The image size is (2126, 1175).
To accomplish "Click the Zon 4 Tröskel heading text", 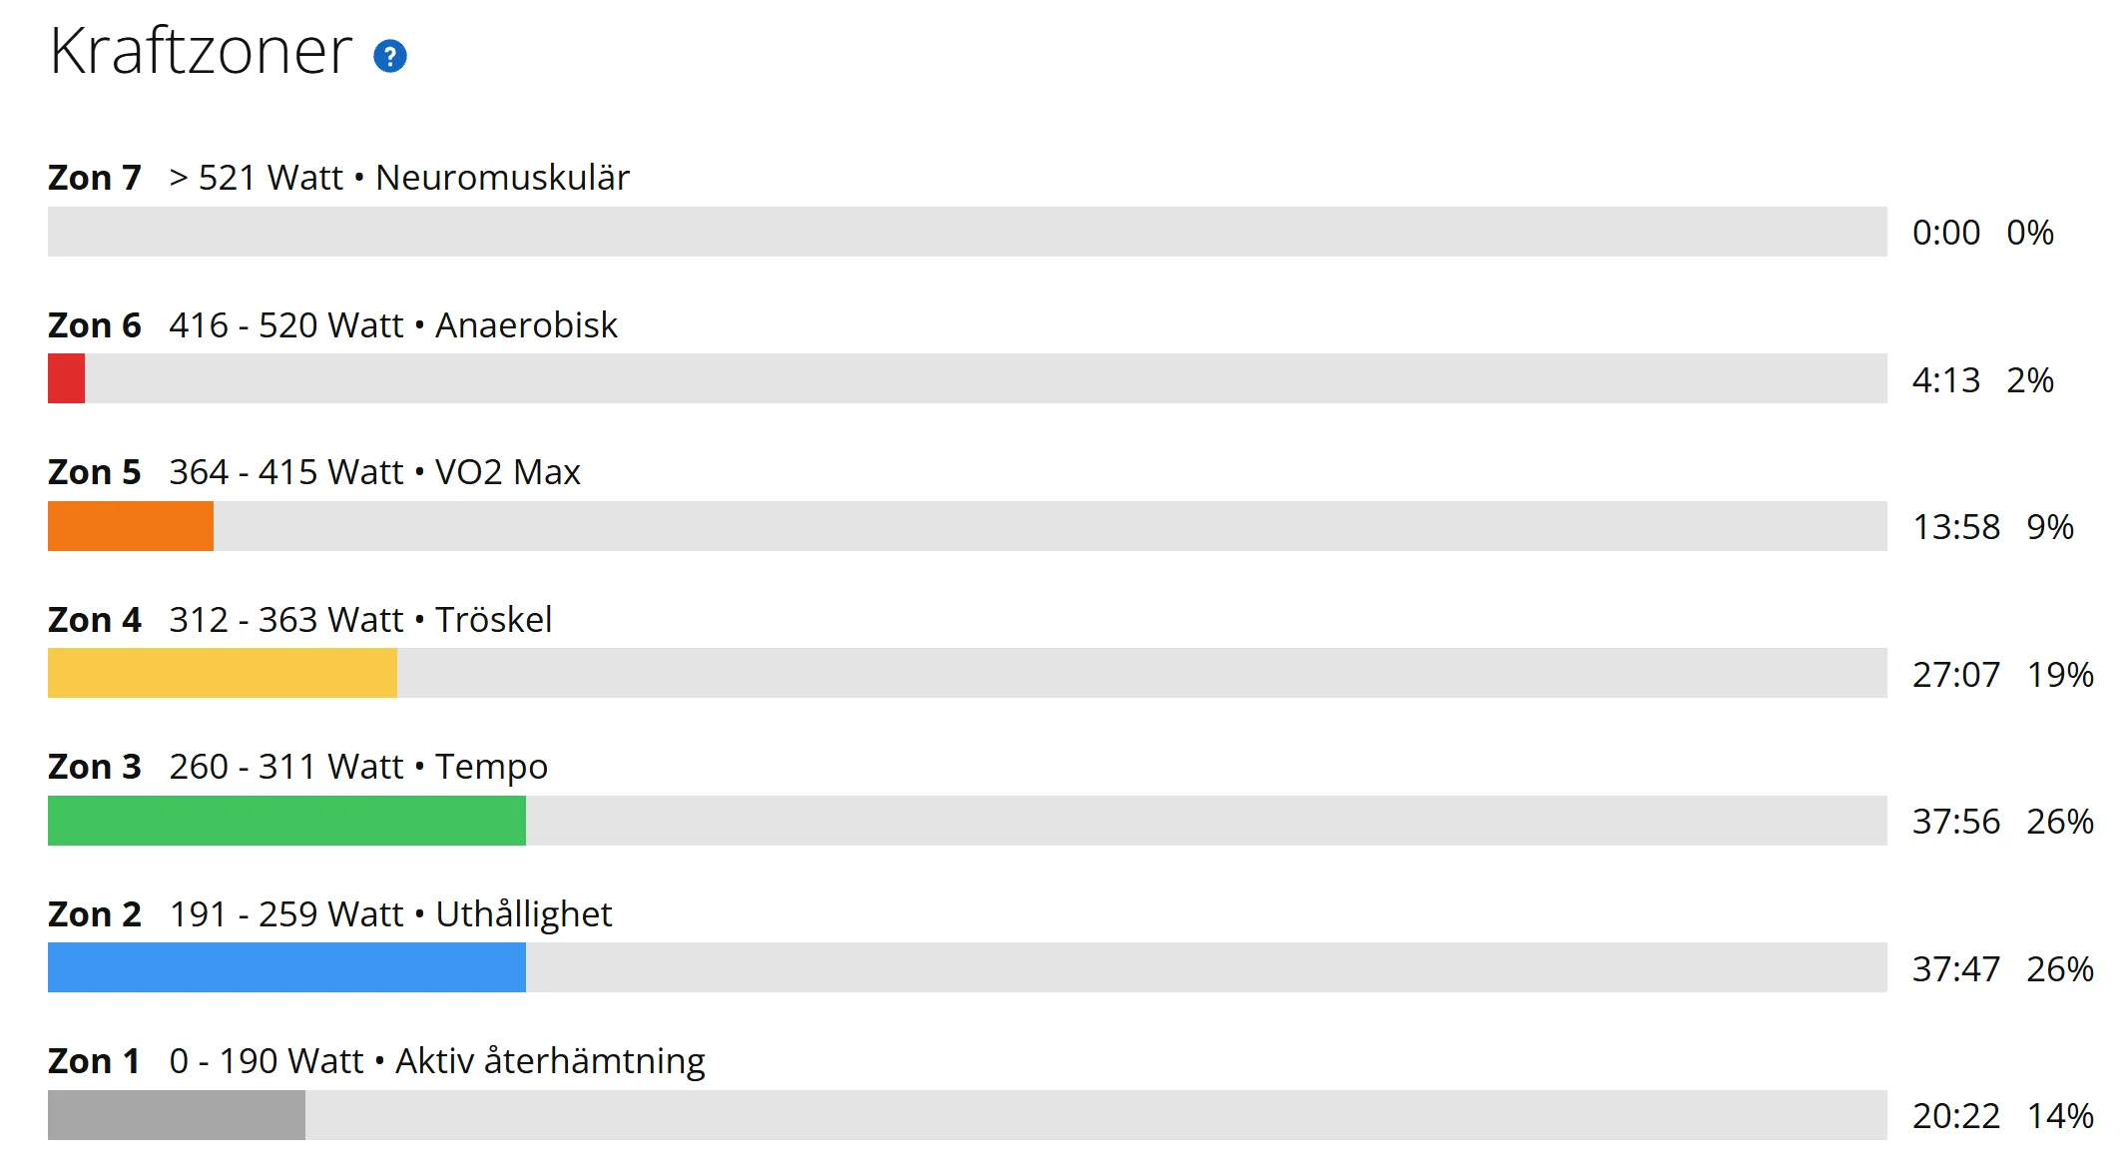I will click(x=299, y=620).
